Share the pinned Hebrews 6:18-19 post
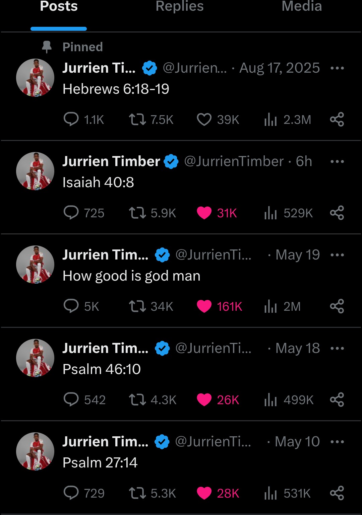Screen dimensions: 362x515 pyautogui.click(x=337, y=119)
